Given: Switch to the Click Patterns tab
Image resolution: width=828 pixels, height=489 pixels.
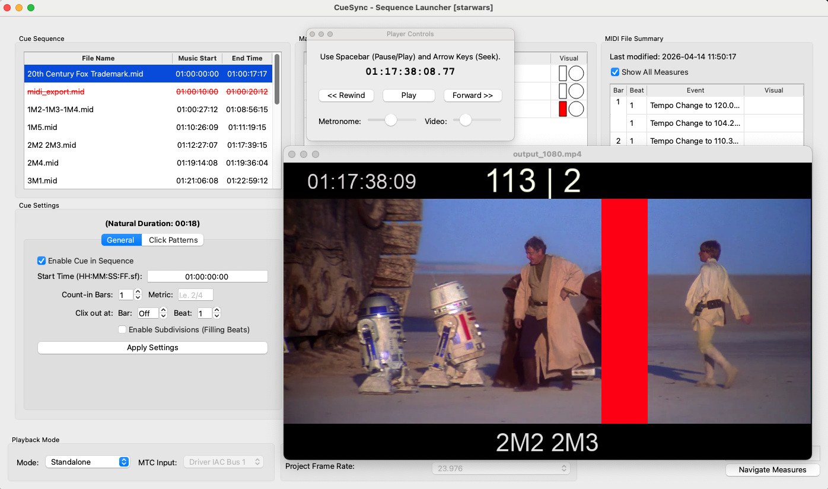Looking at the screenshot, I should [x=173, y=240].
